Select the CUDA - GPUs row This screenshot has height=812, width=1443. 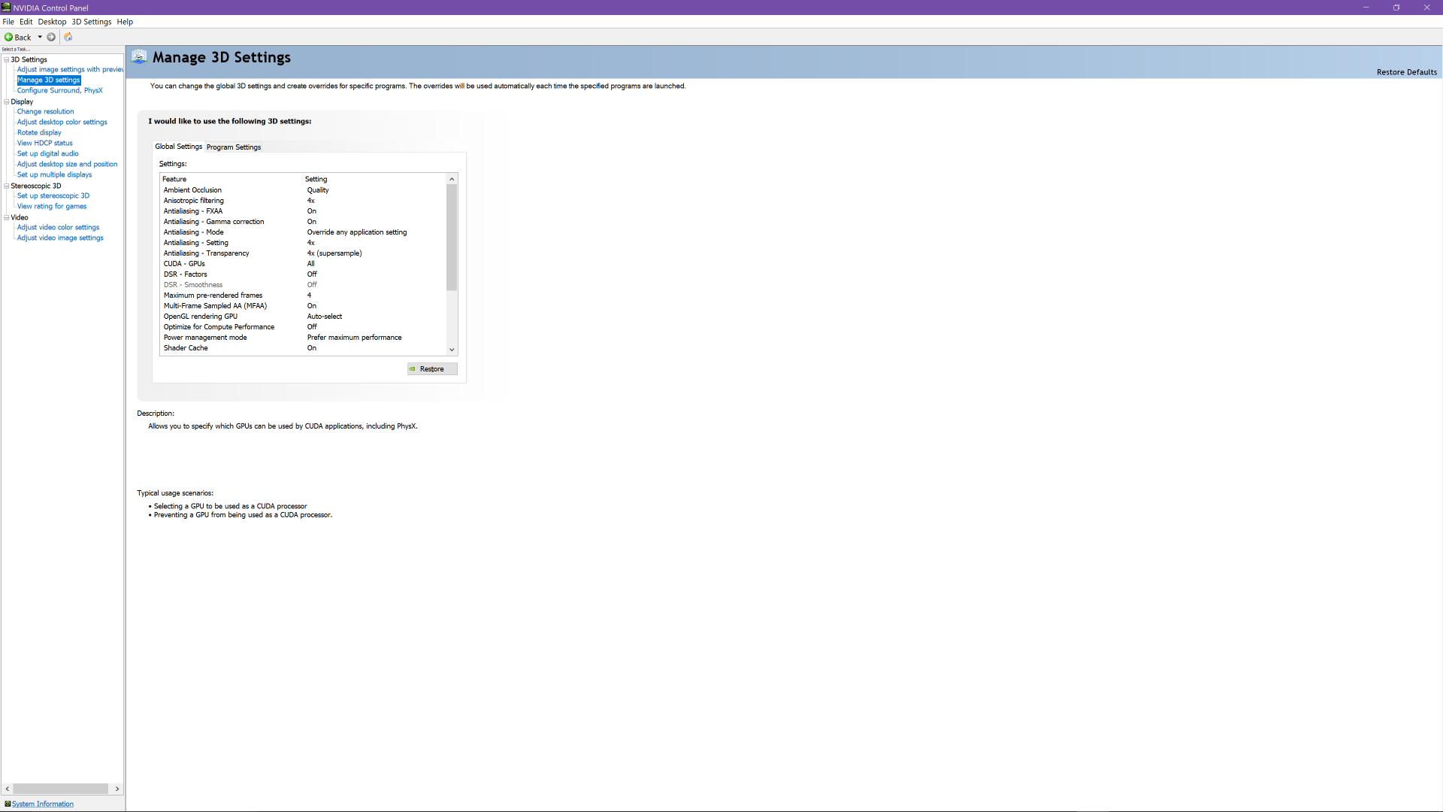pos(303,264)
